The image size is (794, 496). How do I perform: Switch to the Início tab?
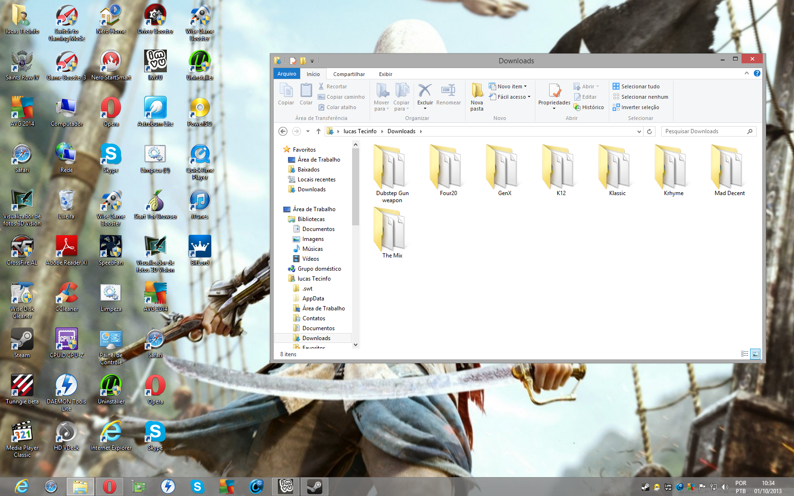point(313,74)
